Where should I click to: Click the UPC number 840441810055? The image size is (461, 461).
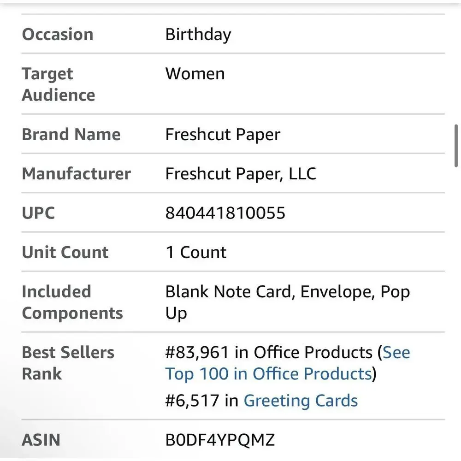(225, 213)
